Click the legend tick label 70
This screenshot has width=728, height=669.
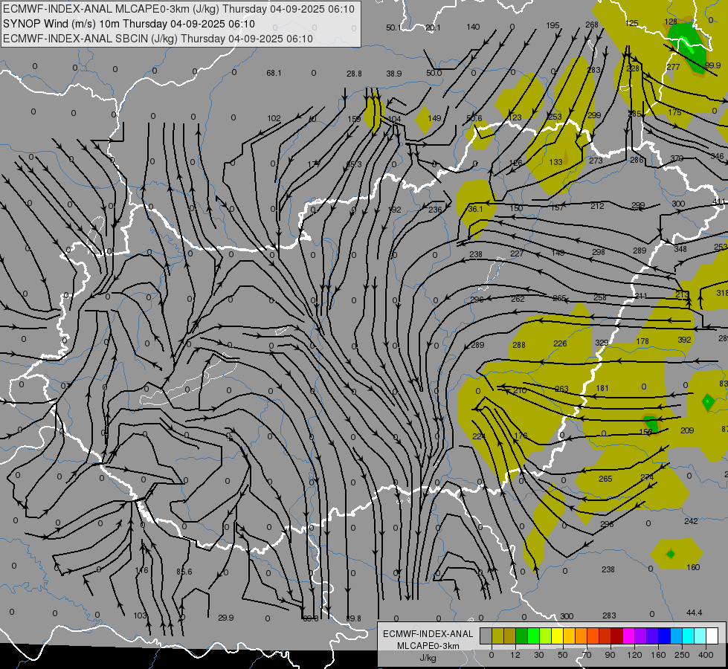[587, 655]
